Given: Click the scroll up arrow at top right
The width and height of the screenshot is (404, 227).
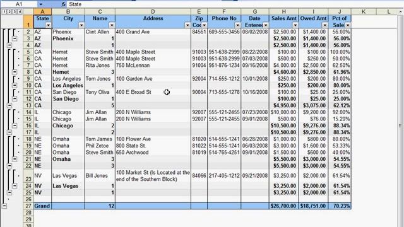Looking at the screenshot, I should pos(400,11).
